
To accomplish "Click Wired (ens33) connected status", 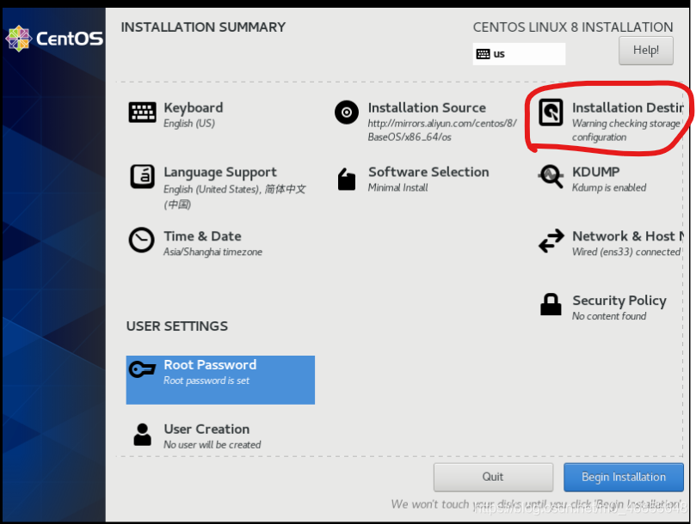I will coord(626,252).
